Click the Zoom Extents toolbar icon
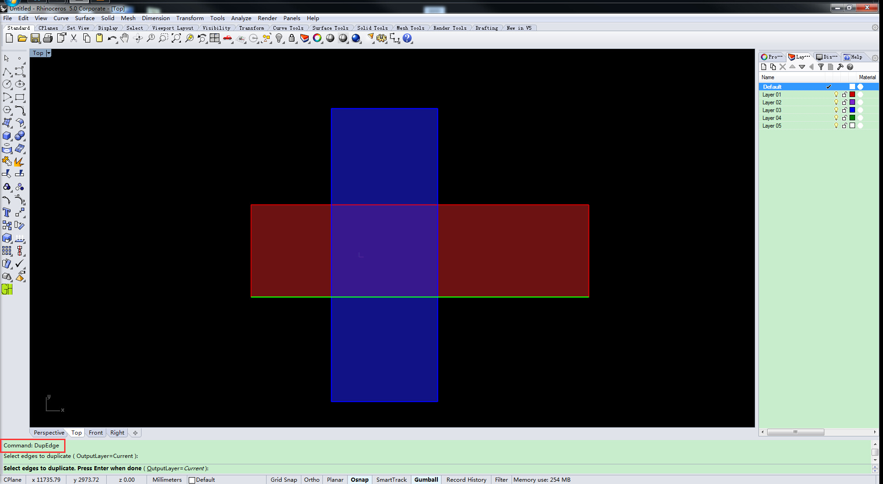 click(176, 38)
